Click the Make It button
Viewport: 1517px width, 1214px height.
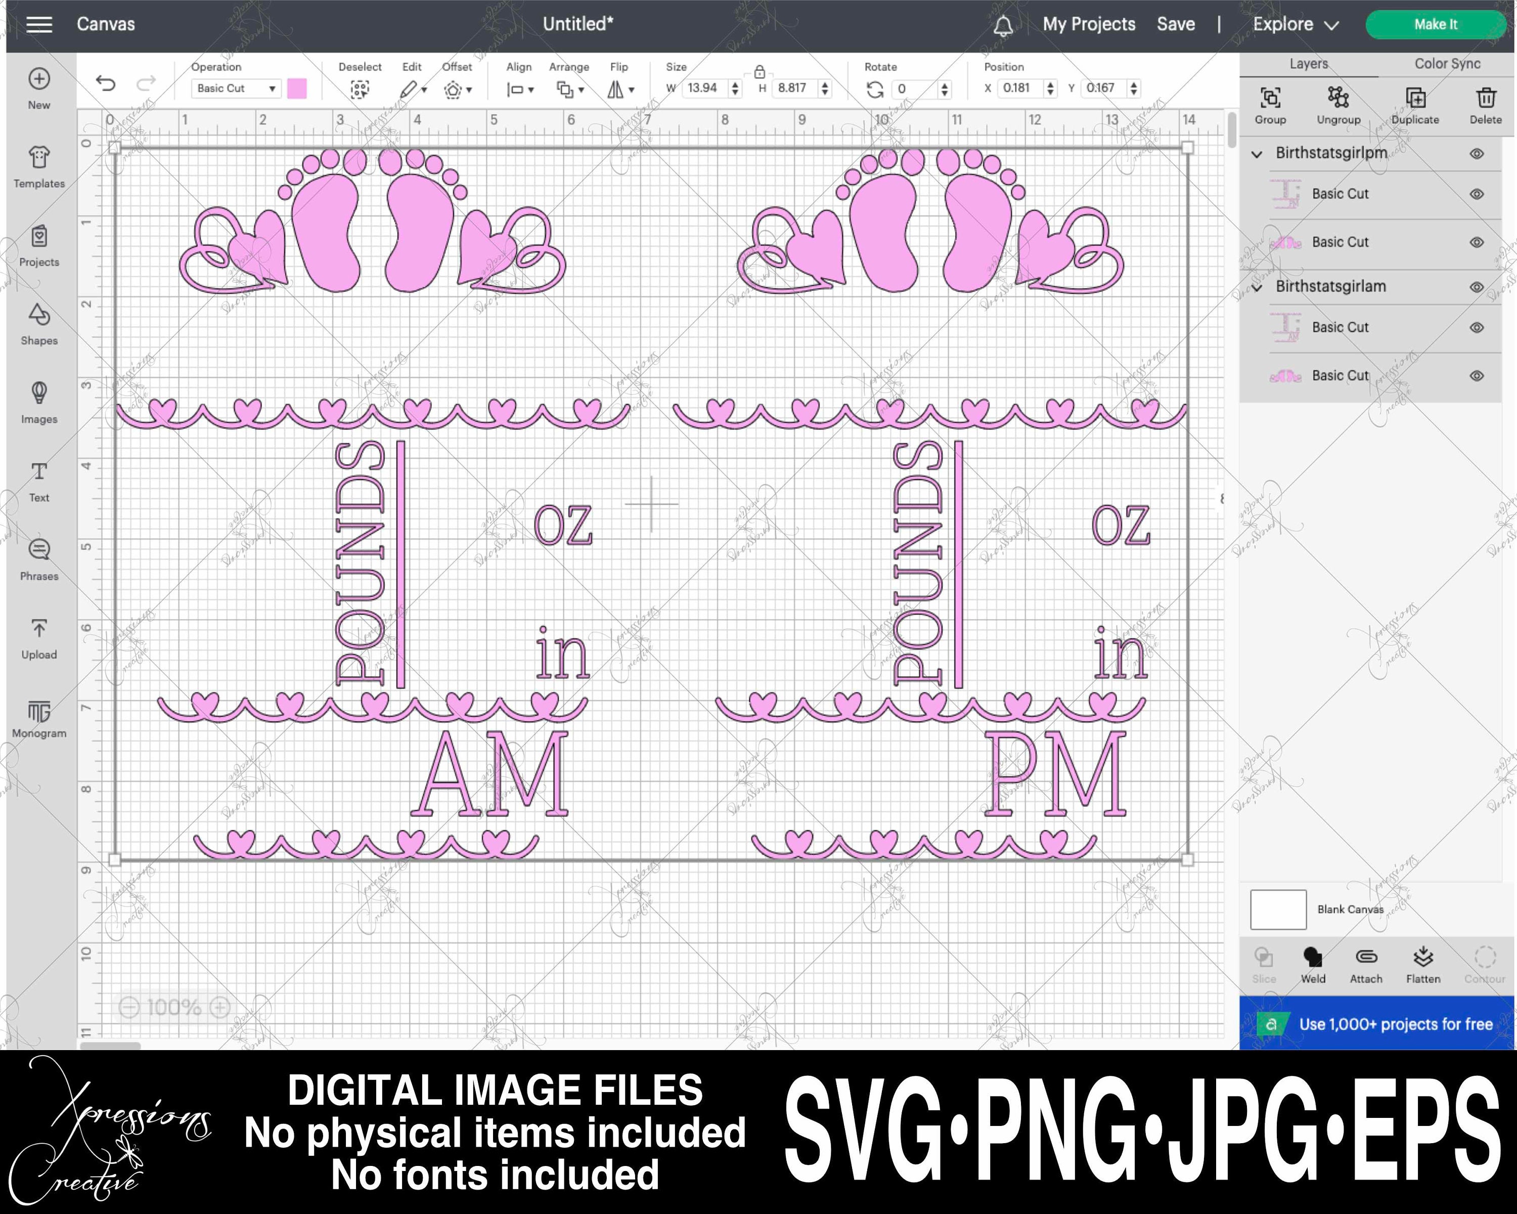coord(1435,23)
